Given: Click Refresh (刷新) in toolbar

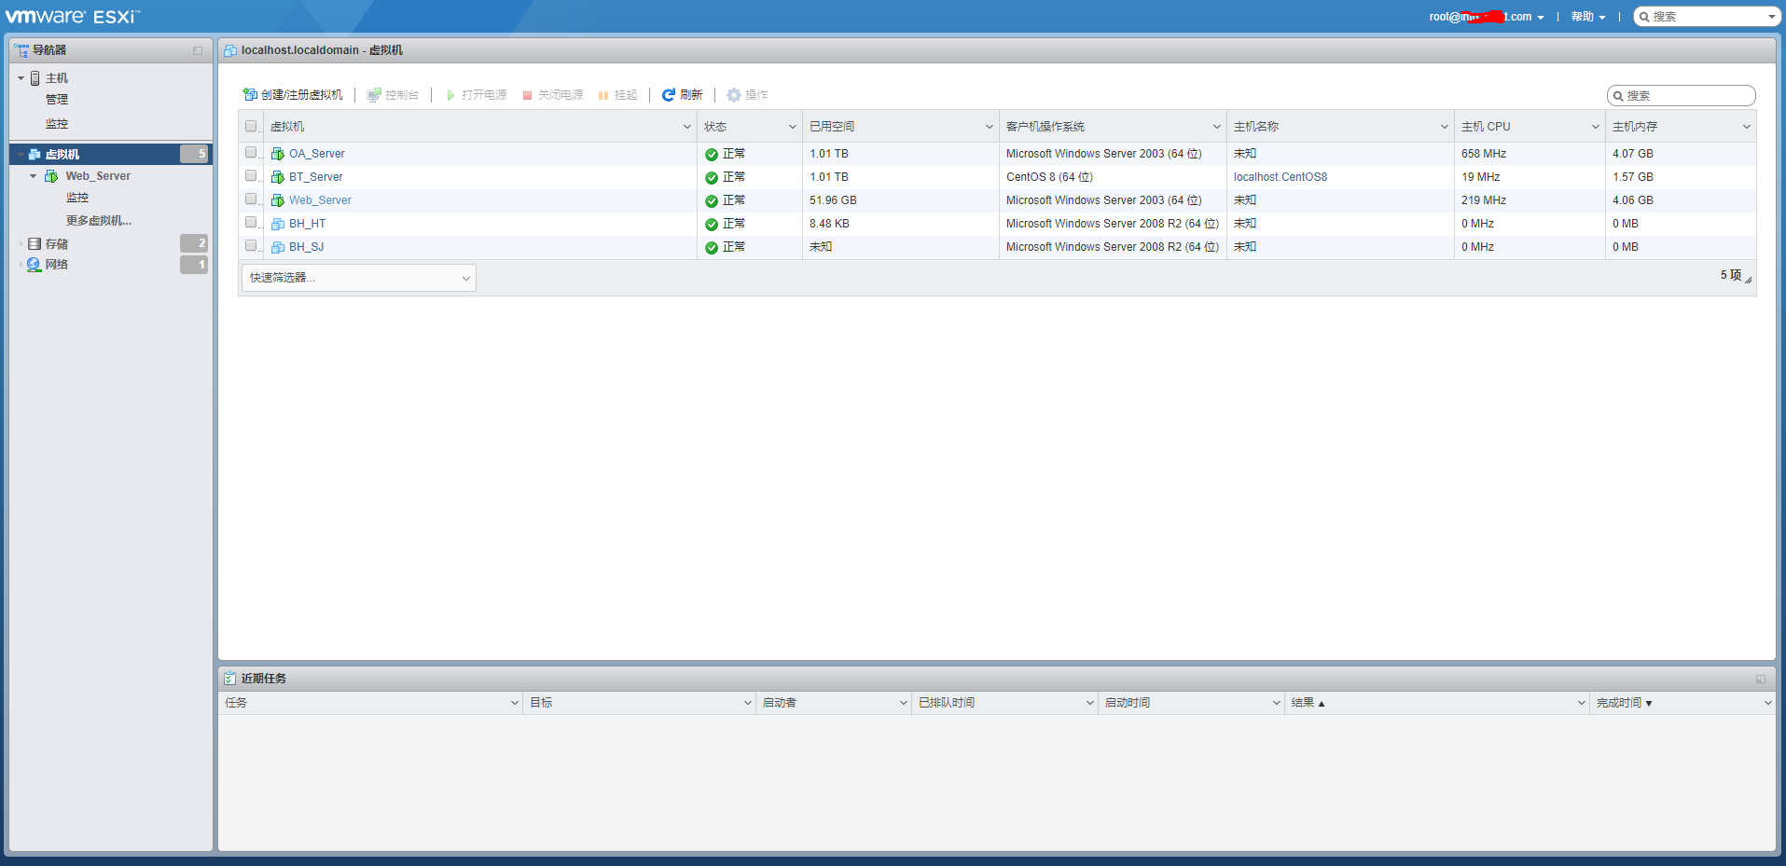Looking at the screenshot, I should click(683, 95).
